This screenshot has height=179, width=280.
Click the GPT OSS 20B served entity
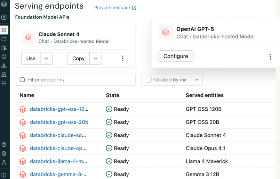click(x=202, y=122)
